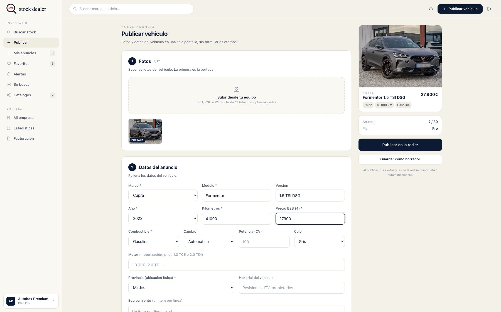Click the document icon beside Facturación
The width and height of the screenshot is (501, 312).
tap(9, 139)
